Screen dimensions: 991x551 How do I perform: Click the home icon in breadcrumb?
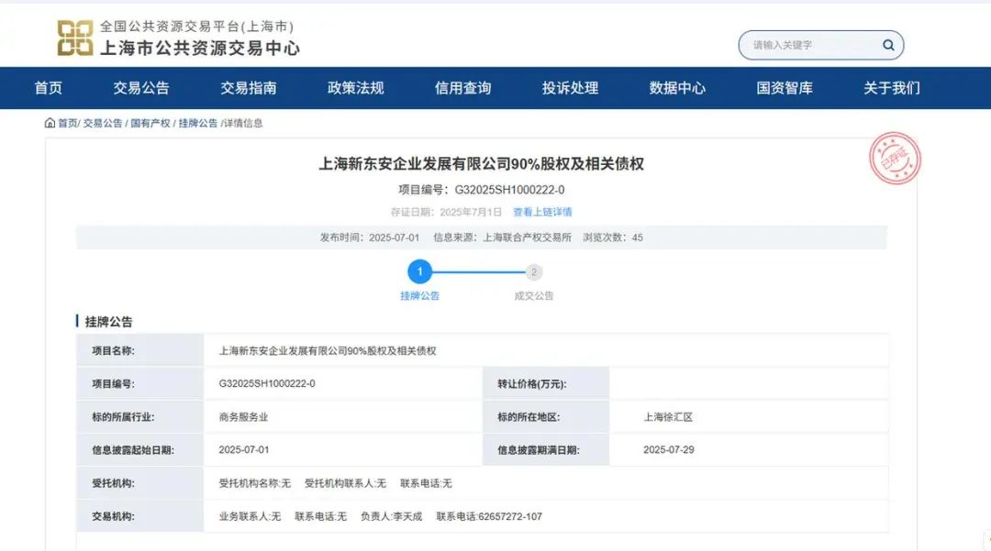pos(50,123)
